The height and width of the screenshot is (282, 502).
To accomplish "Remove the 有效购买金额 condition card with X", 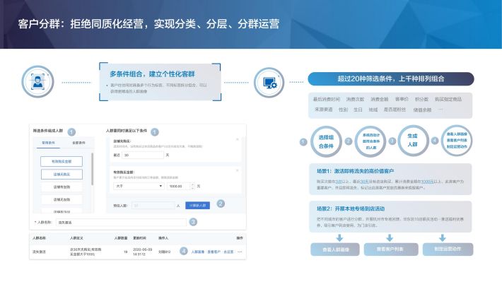I will point(238,170).
